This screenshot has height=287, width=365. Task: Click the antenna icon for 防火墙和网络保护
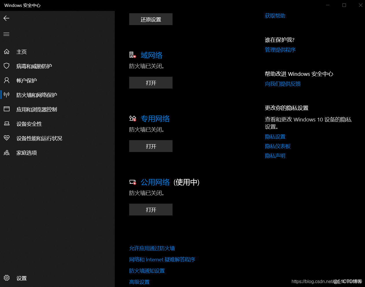[7, 95]
